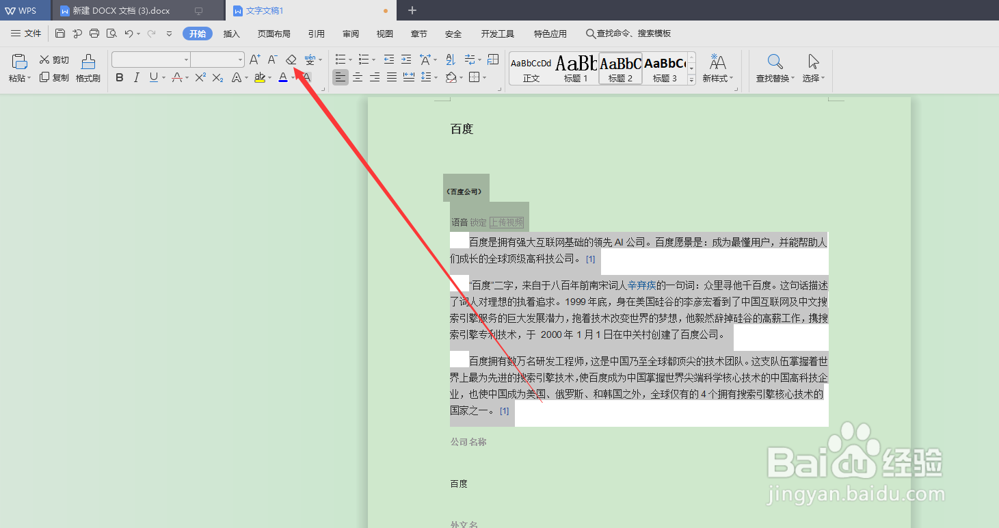Select the Format Painter (格式刷) brush

(x=88, y=68)
